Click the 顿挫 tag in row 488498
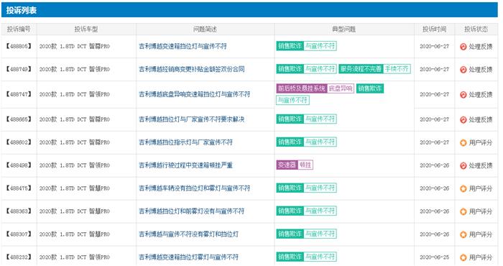Viewport: 503px width, 266px height. (305, 165)
